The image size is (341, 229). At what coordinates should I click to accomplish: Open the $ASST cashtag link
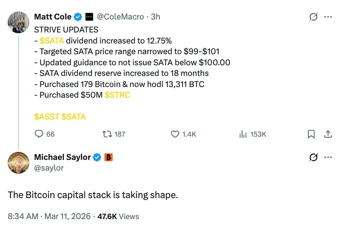(x=47, y=116)
